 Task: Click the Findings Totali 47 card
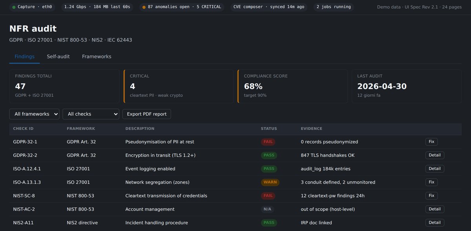point(64,86)
